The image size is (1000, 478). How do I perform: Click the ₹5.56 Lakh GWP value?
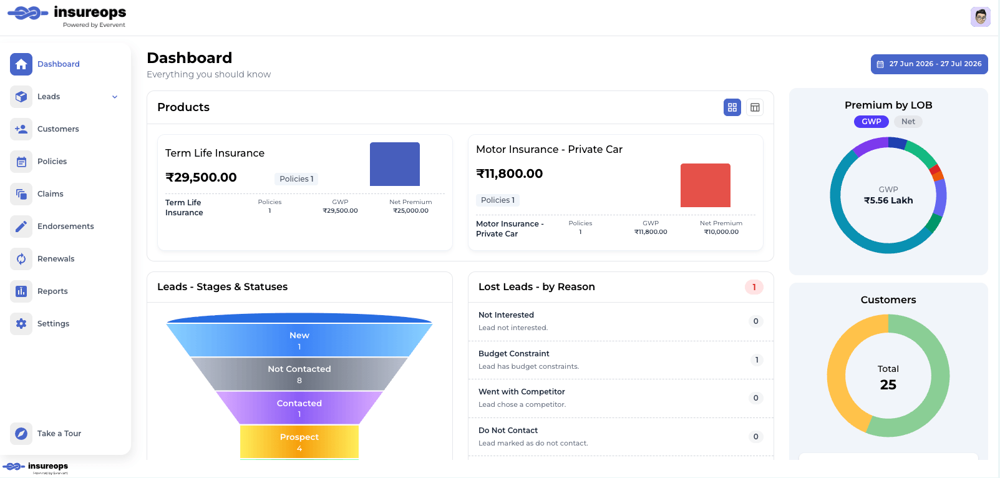[888, 200]
